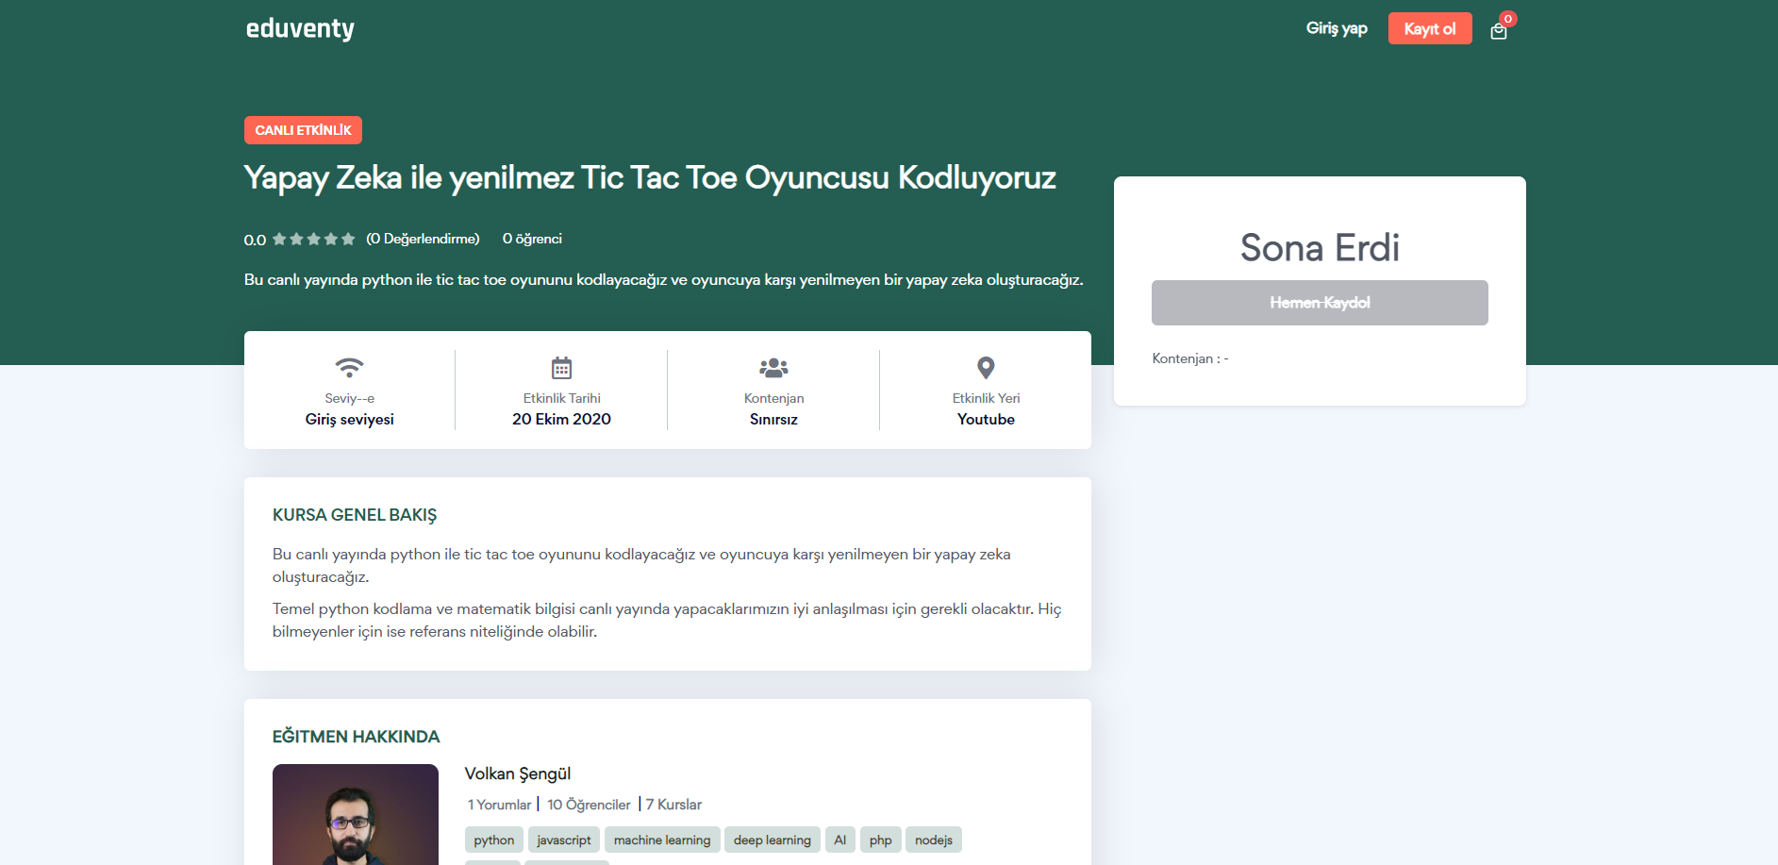Click the people group icon above Kontenjan
The width and height of the screenshot is (1778, 865).
click(773, 367)
